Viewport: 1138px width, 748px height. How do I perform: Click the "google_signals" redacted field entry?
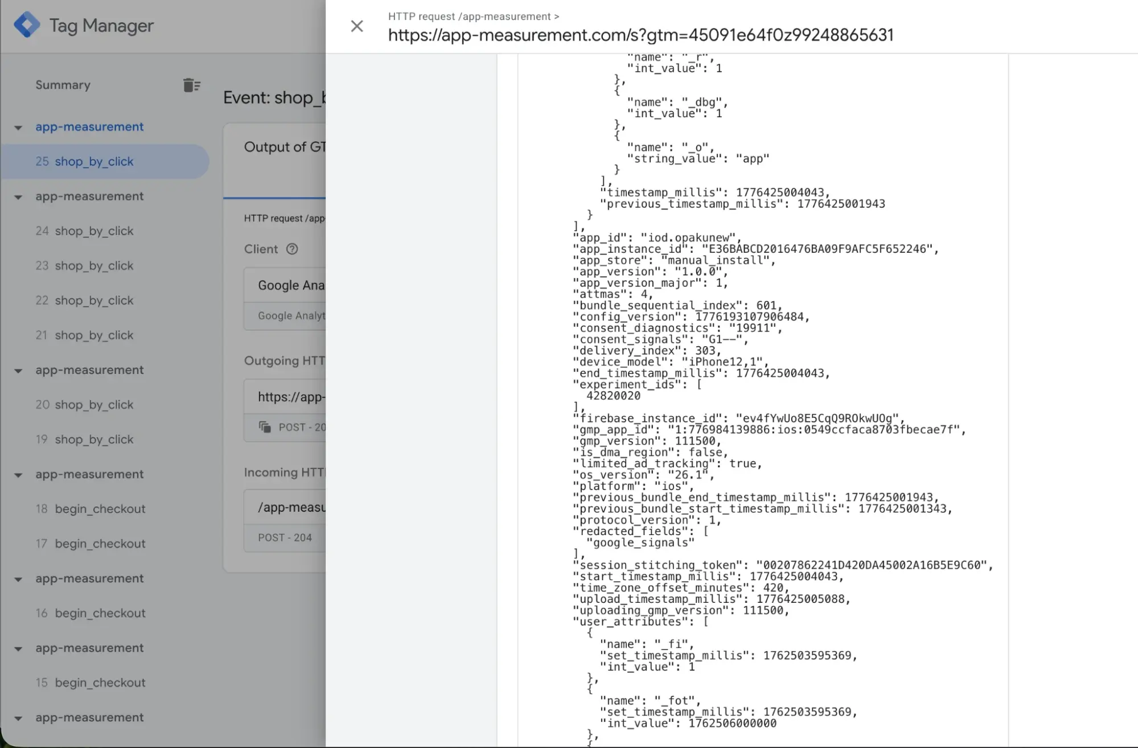640,542
